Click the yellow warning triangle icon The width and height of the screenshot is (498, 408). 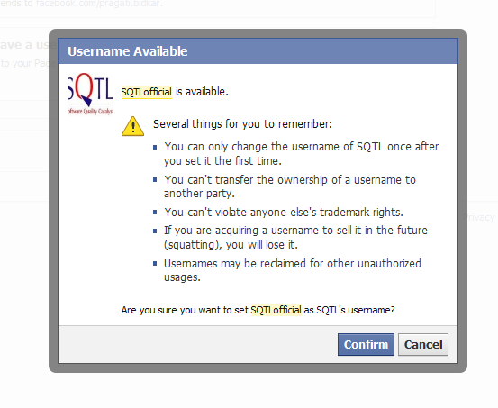(x=132, y=126)
